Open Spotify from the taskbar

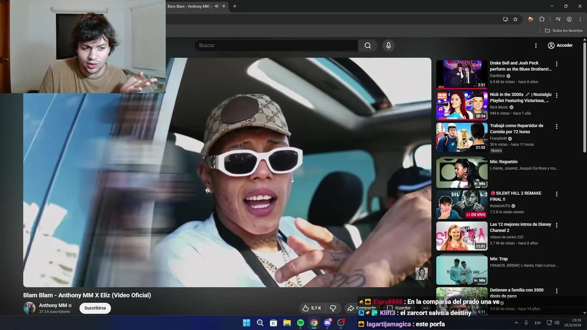[x=300, y=323]
